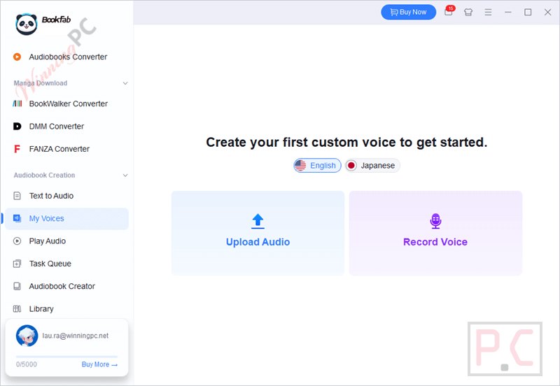This screenshot has height=386, width=560.
Task: Select Japanese voice language
Action: pos(372,166)
